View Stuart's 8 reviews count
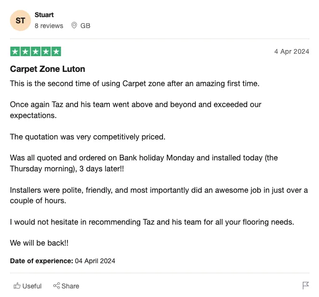This screenshot has height=297, width=319. pos(49,26)
